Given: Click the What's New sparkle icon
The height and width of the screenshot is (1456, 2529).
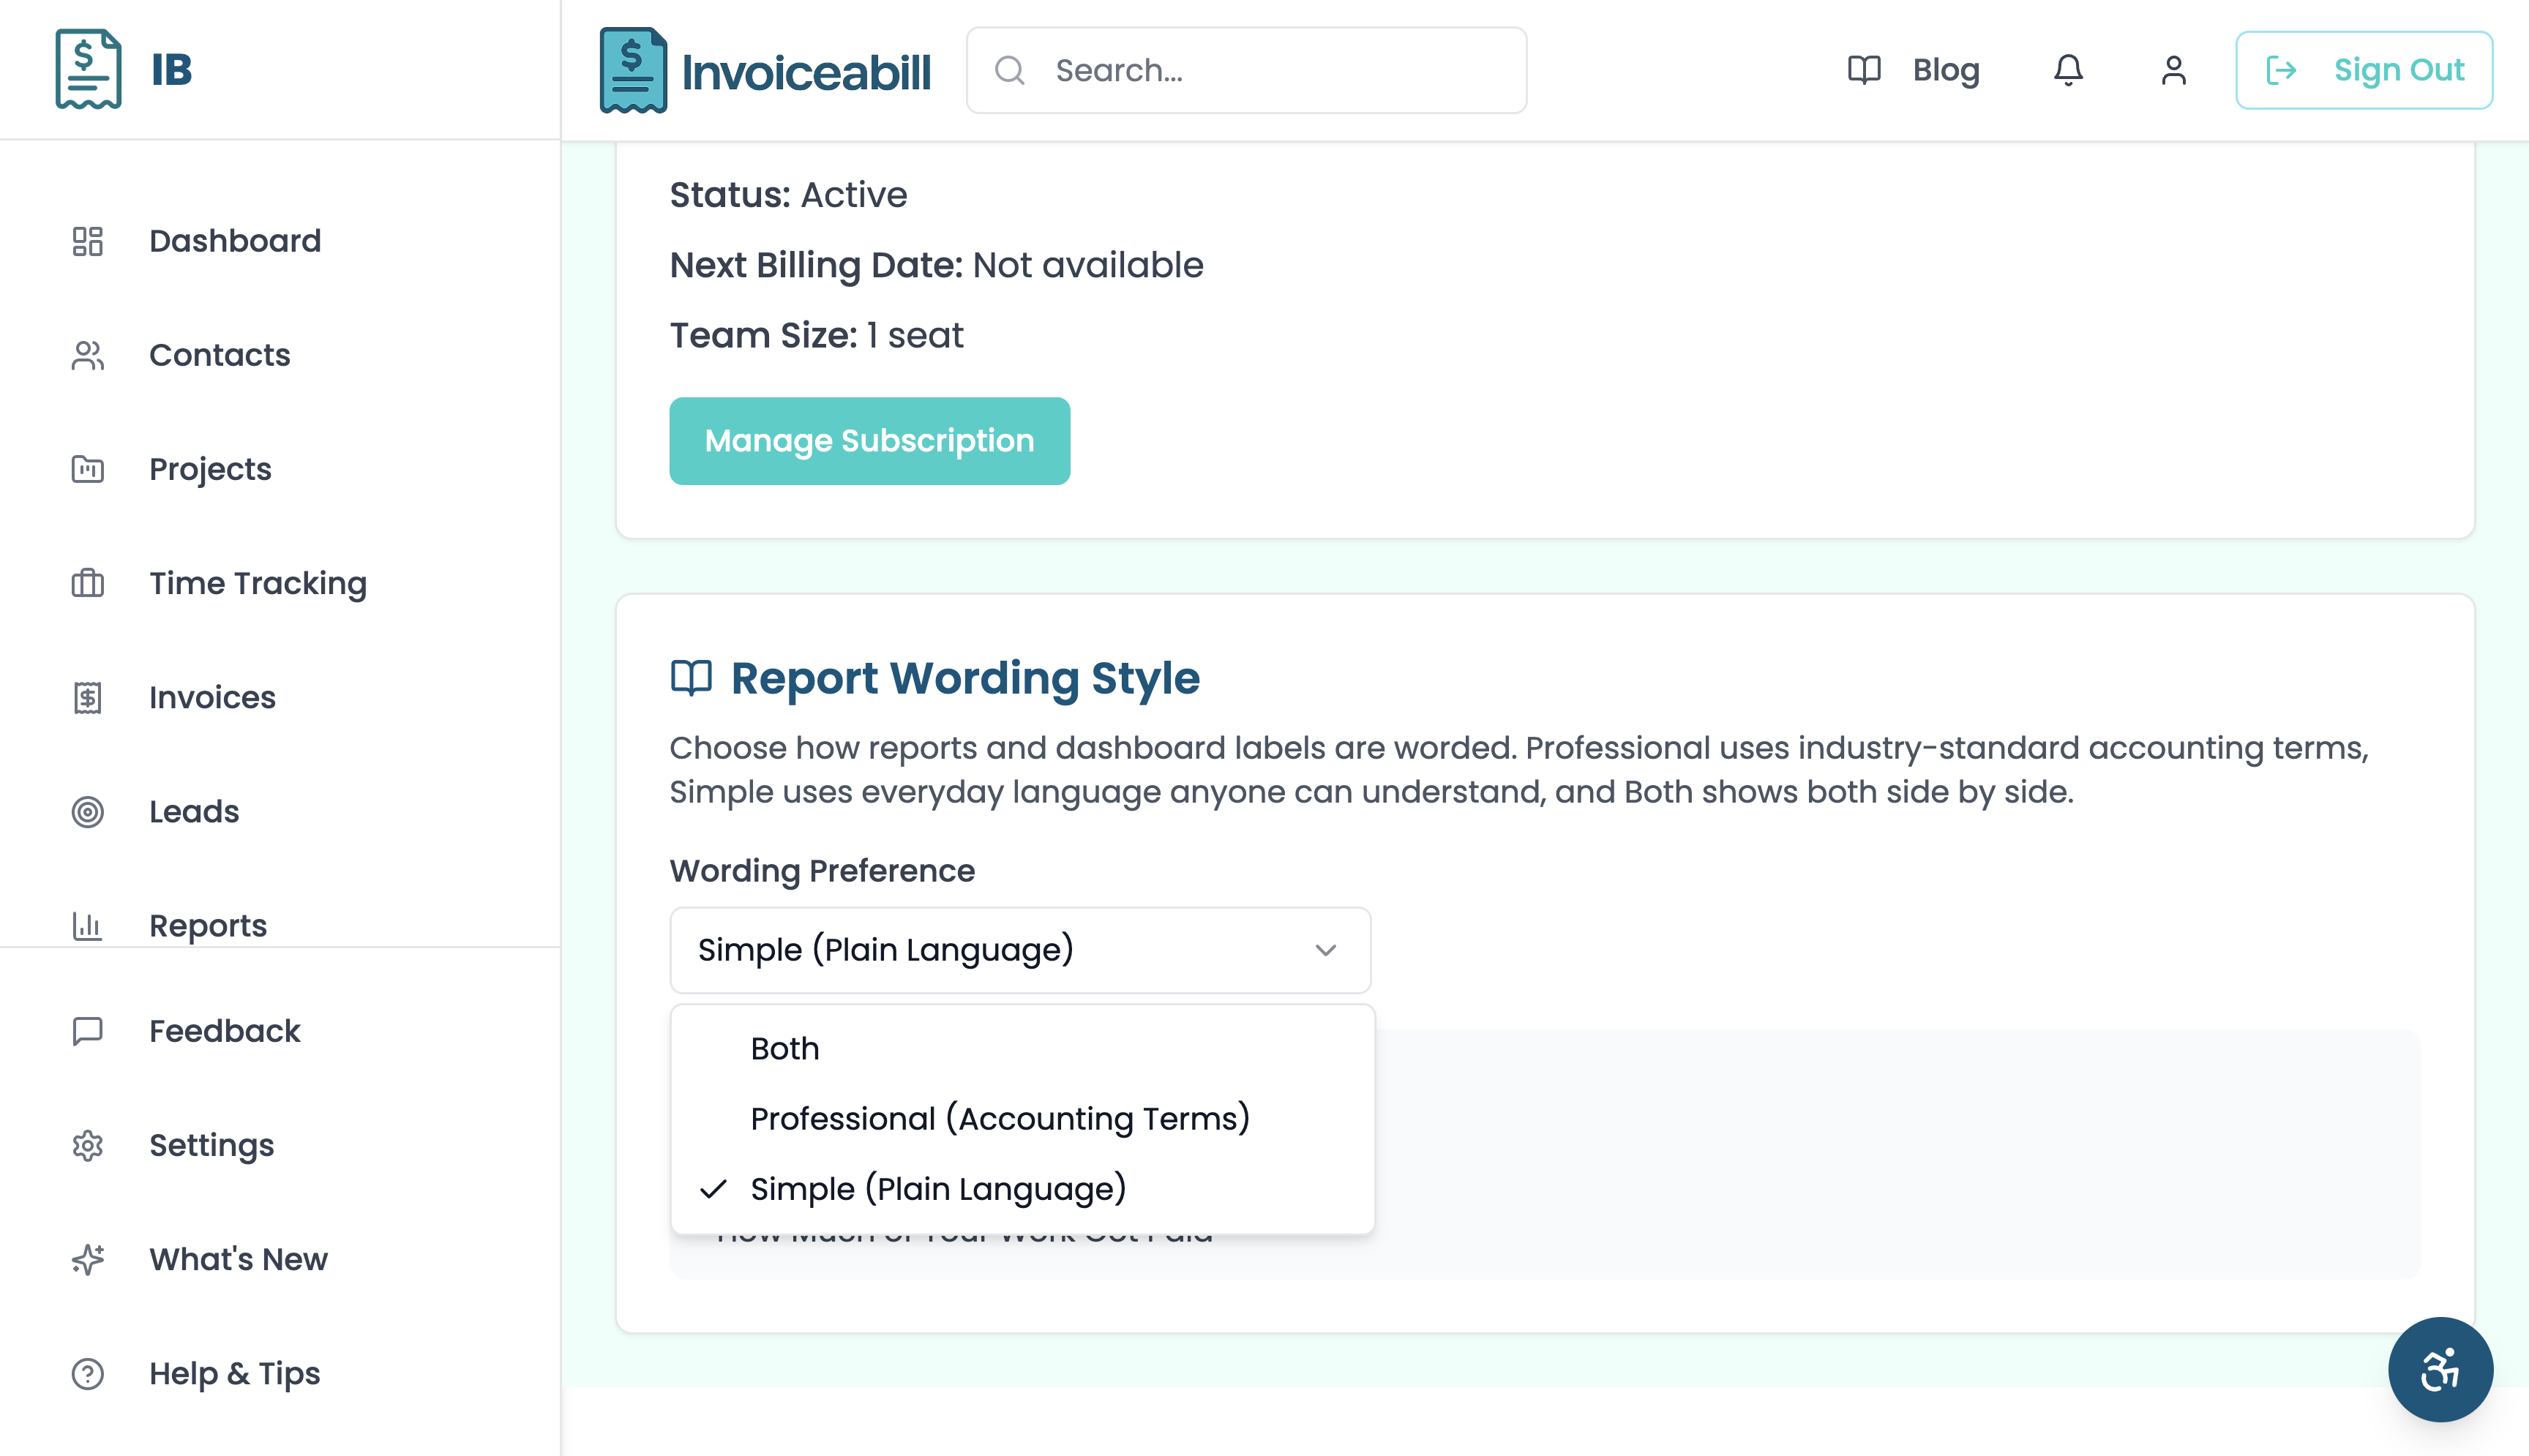Looking at the screenshot, I should click(x=88, y=1259).
